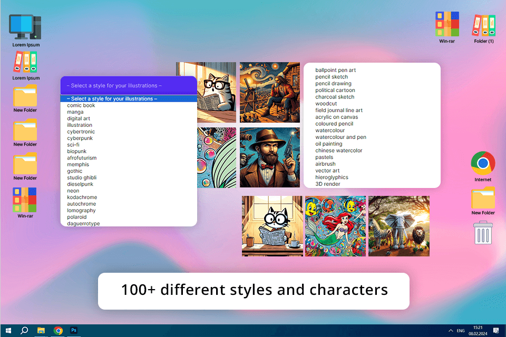This screenshot has height=337, width=506.
Task: Click '3D render' entry
Action: point(327,184)
